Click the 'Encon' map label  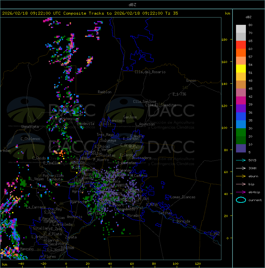[x=191, y=81]
